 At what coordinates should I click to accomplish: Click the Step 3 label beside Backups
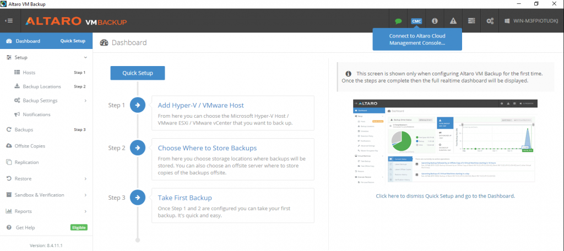(x=80, y=129)
